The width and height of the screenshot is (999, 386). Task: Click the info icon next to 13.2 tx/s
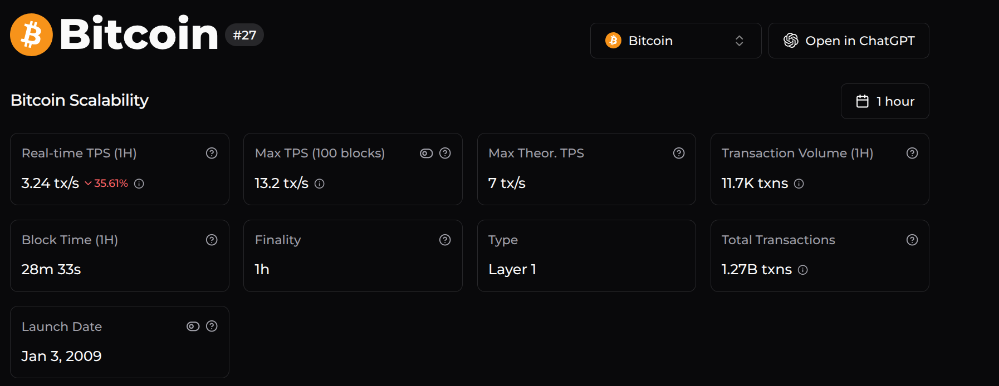319,184
